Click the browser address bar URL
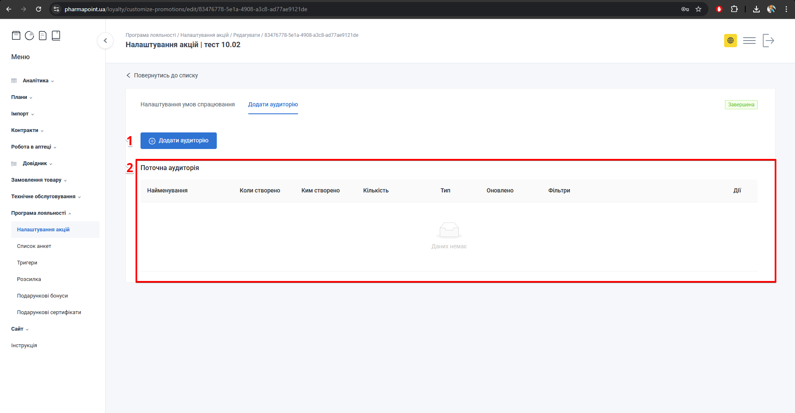The image size is (795, 413). coord(186,9)
